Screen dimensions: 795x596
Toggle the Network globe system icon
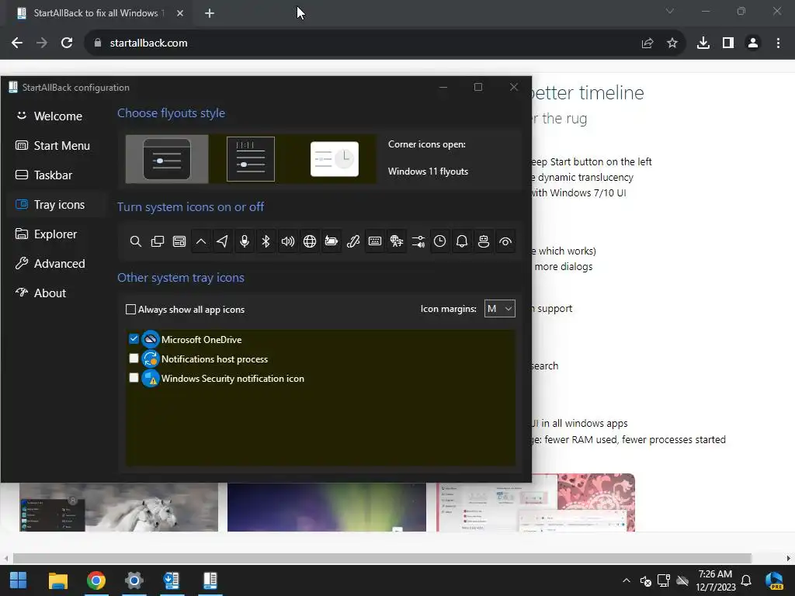coord(310,242)
